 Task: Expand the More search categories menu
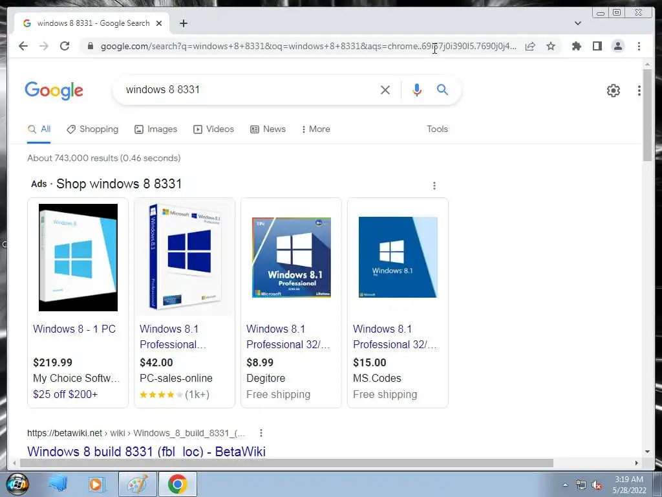[315, 129]
